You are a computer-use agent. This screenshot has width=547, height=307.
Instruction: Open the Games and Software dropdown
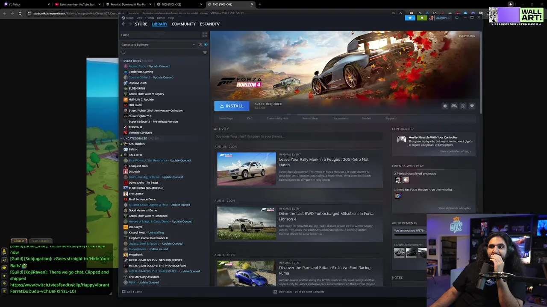158,44
